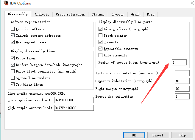Click the Low suspiciousness limit field
This screenshot has width=195, height=140.
[x=74, y=100]
